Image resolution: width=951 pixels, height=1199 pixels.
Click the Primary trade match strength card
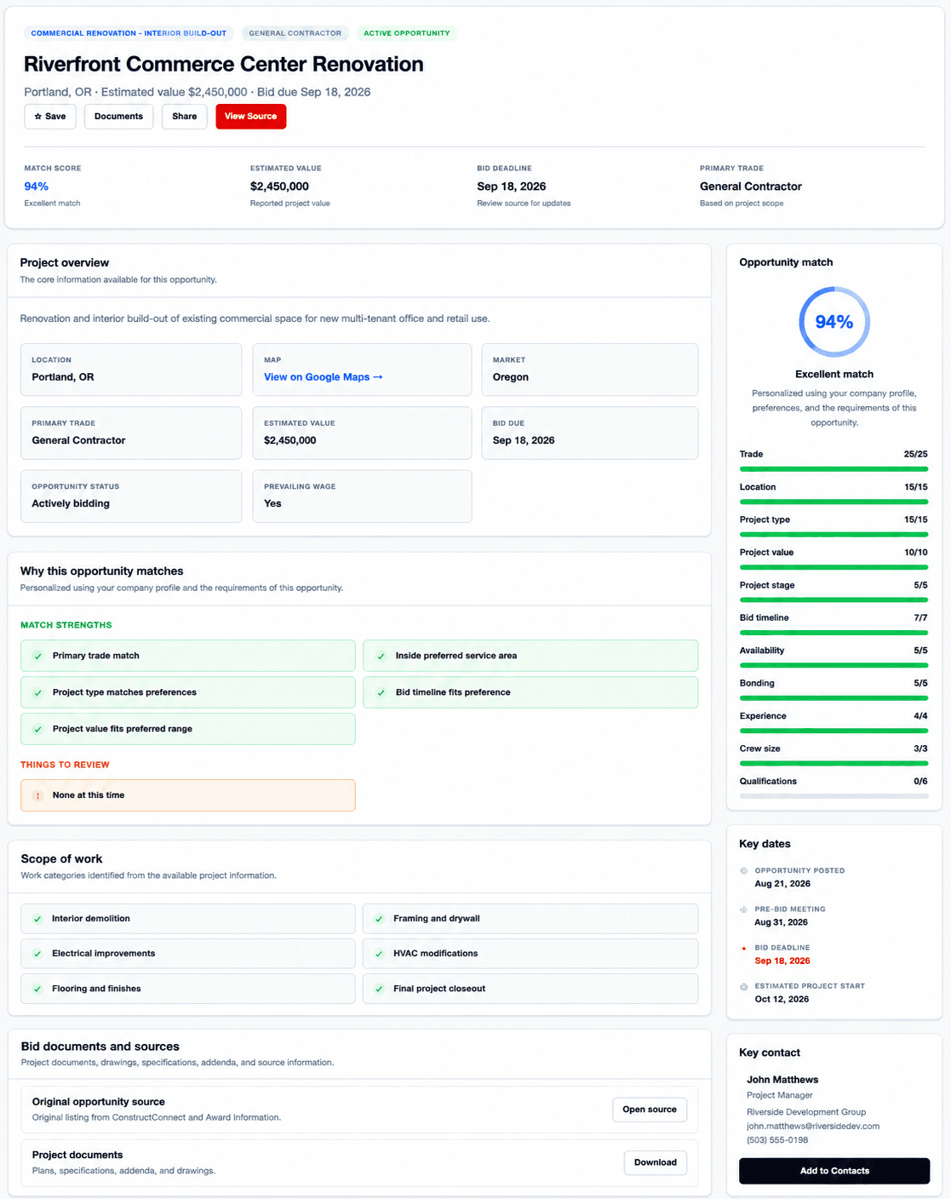coord(188,656)
